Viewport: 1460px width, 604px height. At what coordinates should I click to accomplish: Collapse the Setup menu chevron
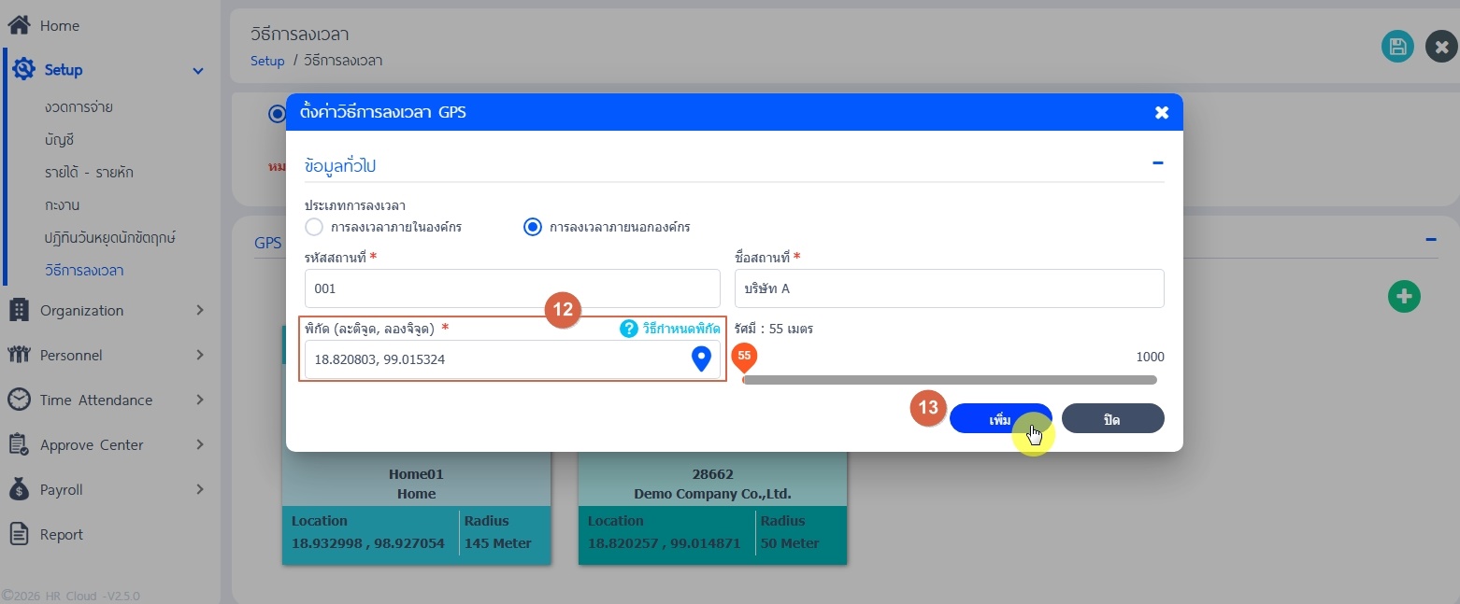[x=198, y=71]
